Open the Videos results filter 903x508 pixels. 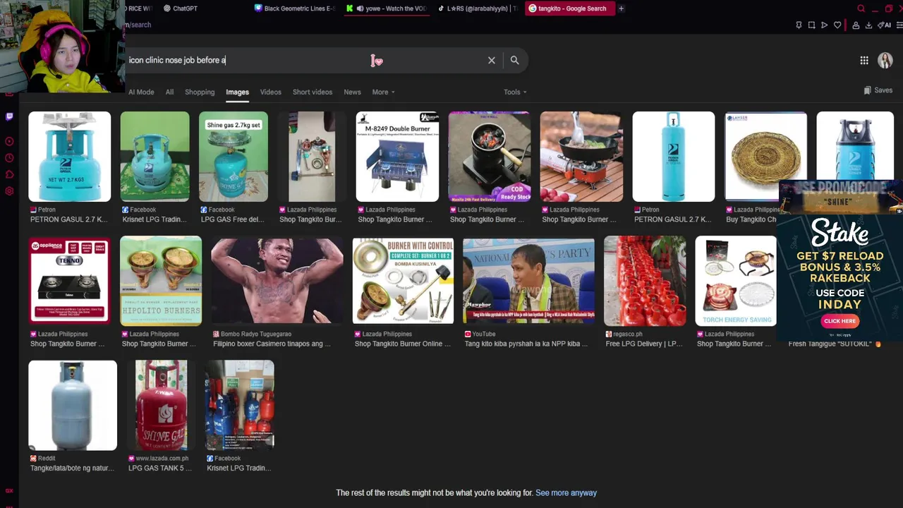pyautogui.click(x=270, y=92)
